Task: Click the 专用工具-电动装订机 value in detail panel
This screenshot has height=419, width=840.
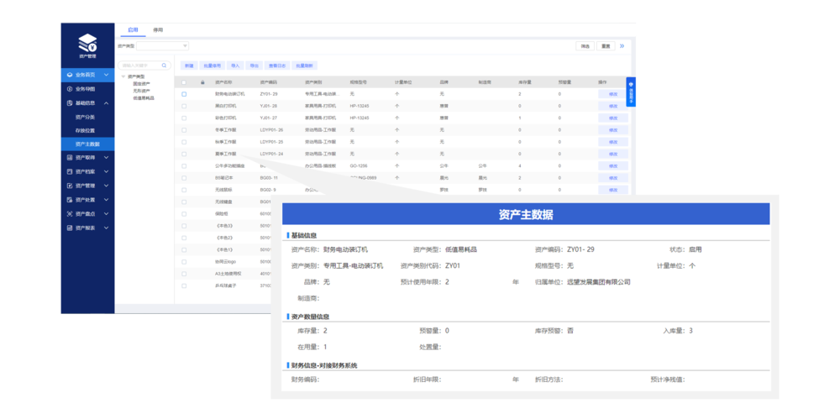Action: (353, 266)
